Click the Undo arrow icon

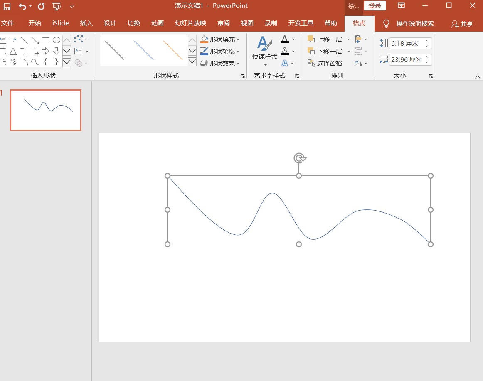point(22,6)
